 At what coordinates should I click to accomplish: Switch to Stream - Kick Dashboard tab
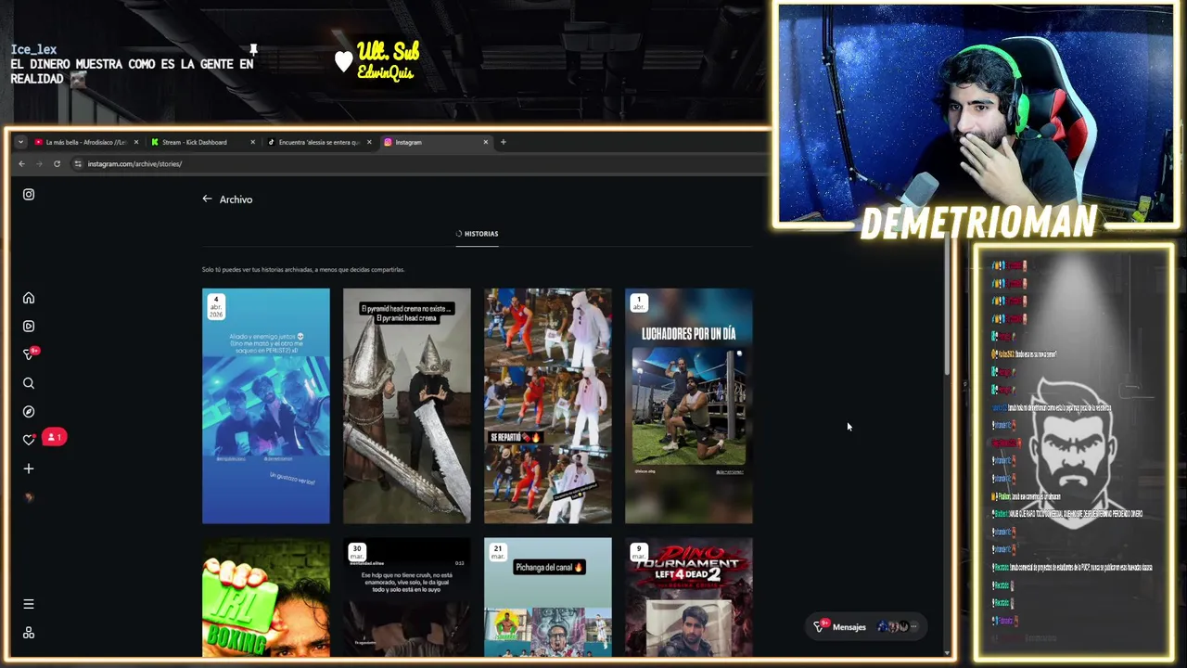pos(201,142)
